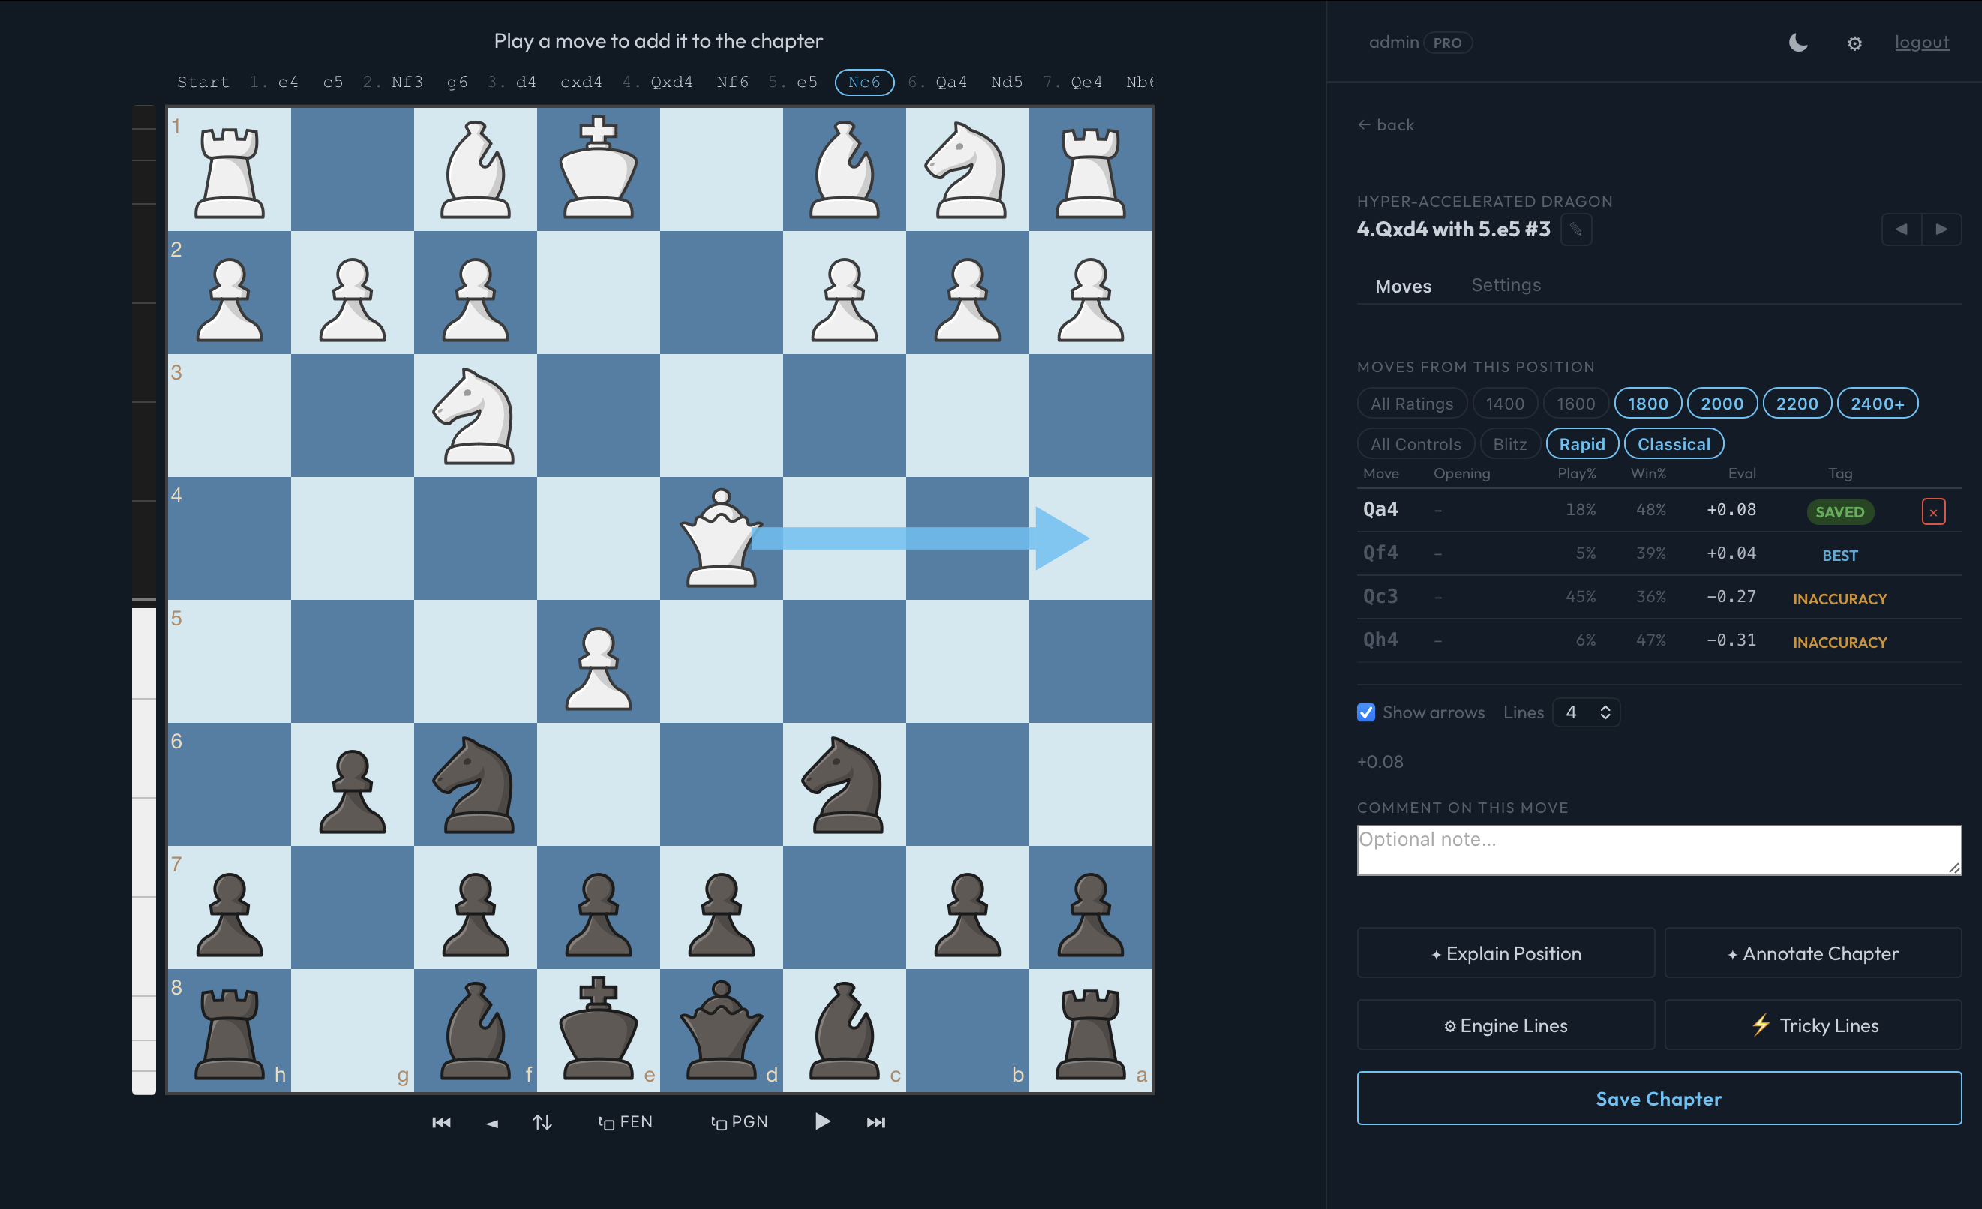Enable the Blitz time control filter
This screenshot has height=1209, width=1982.
(x=1509, y=444)
